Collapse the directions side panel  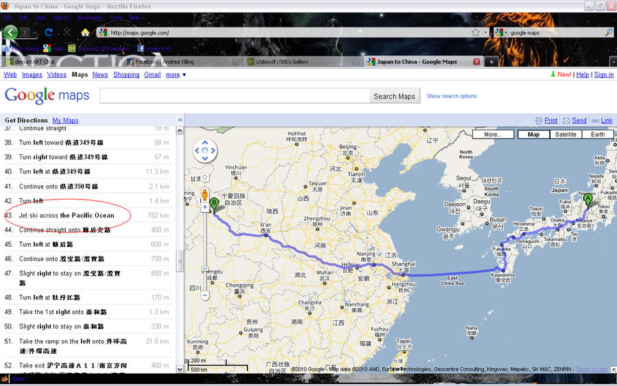[x=180, y=120]
